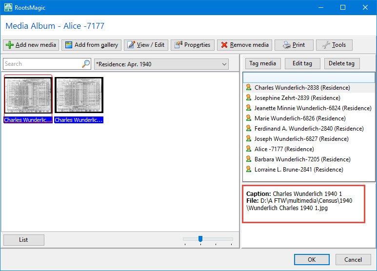Click the magnifying glass search icon
Screen dimensions: 377x271
(x=86, y=64)
